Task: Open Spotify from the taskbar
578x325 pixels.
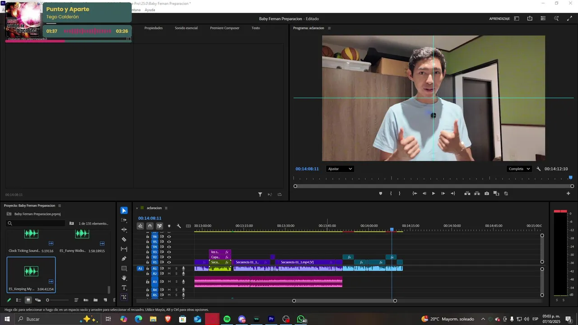Action: tap(227, 319)
